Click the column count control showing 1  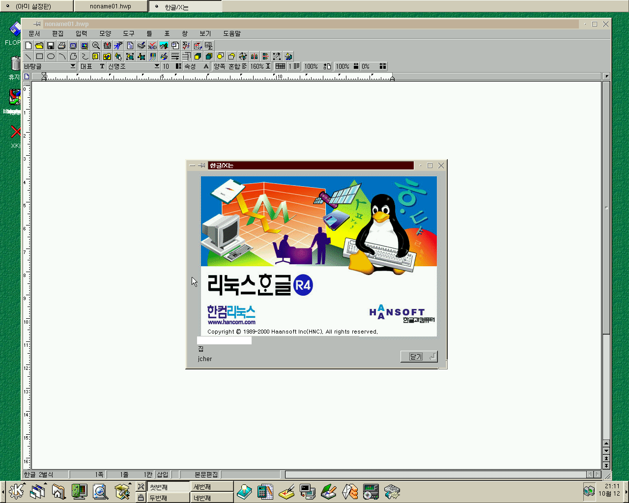tap(294, 66)
